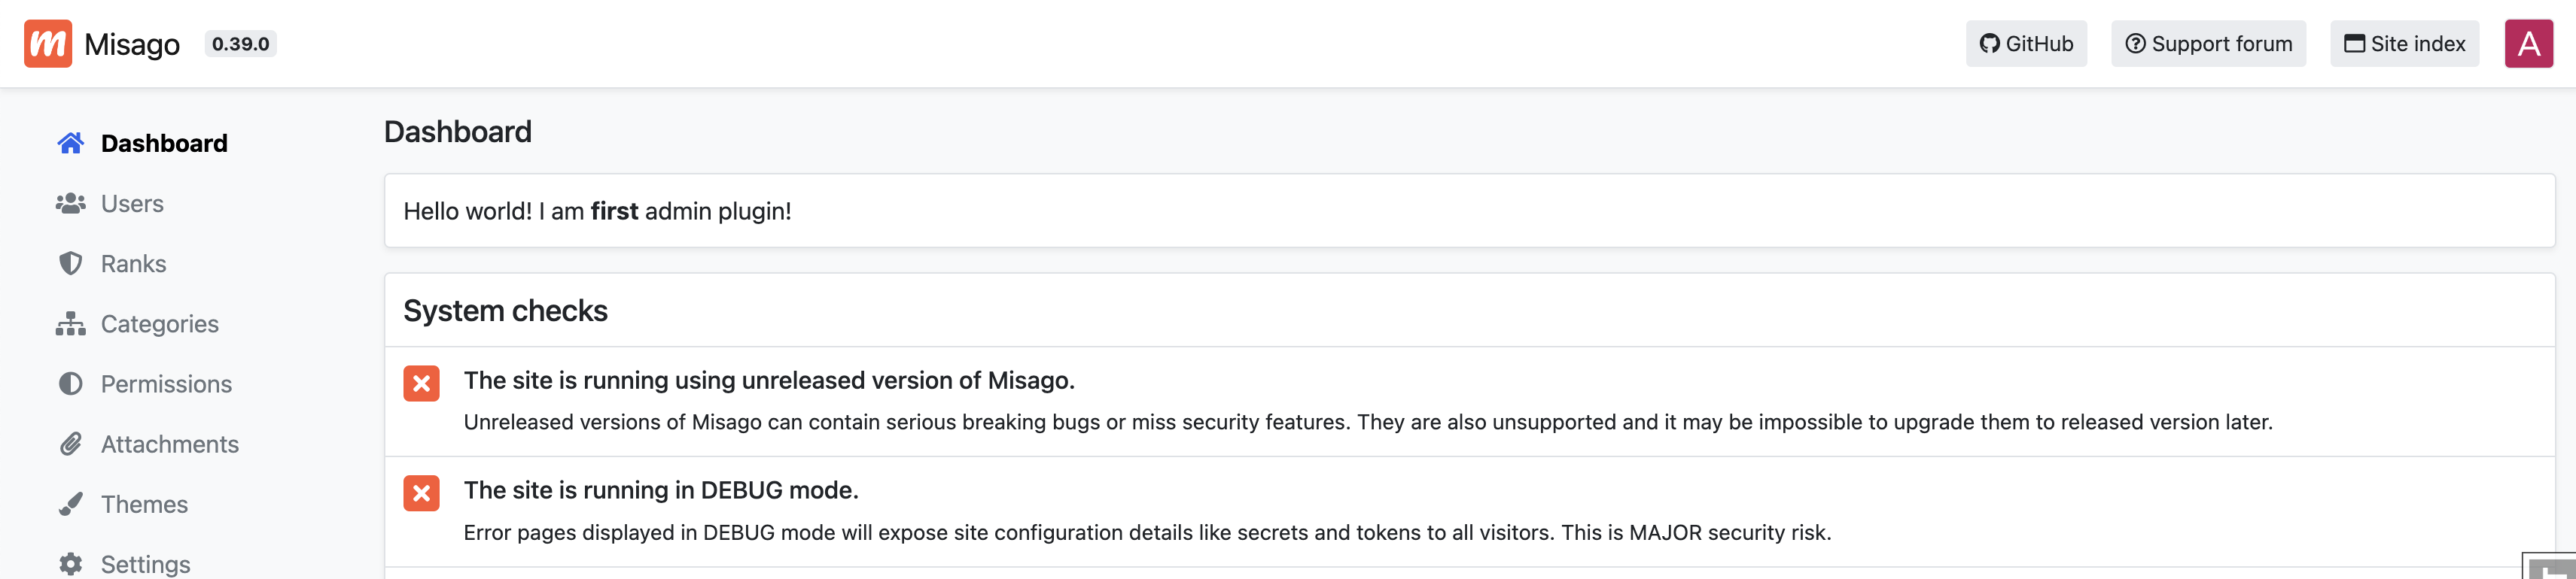Click the Ranks shield icon
2576x579 pixels.
70,263
